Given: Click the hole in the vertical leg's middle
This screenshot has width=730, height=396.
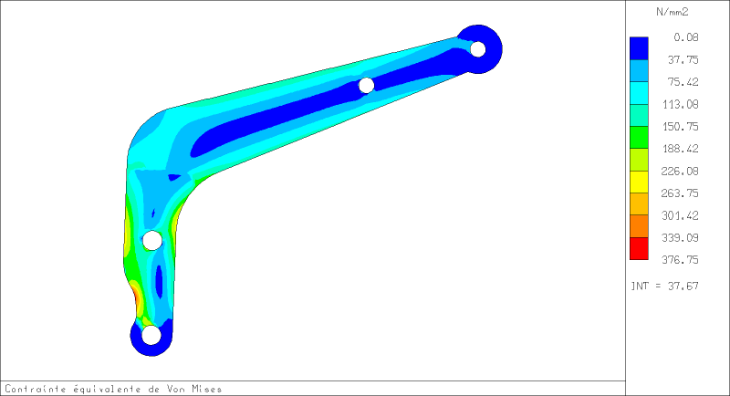Looking at the screenshot, I should point(152,241).
